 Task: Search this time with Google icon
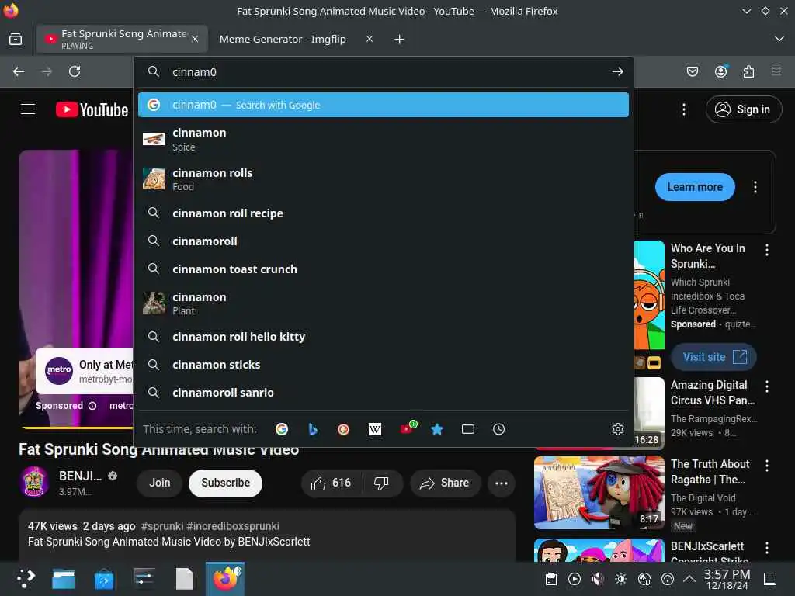[x=282, y=429]
